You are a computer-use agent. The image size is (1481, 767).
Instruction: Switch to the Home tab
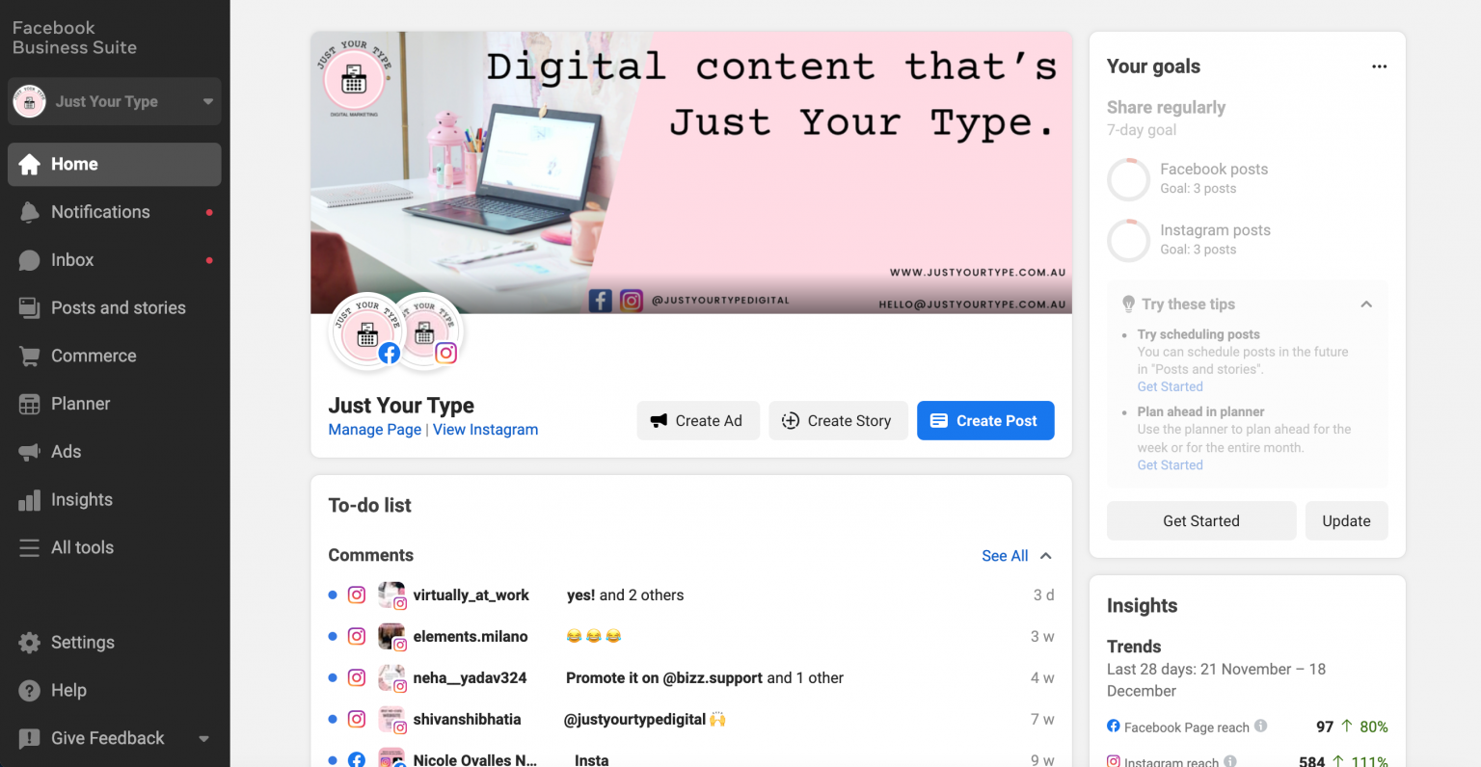click(x=74, y=164)
